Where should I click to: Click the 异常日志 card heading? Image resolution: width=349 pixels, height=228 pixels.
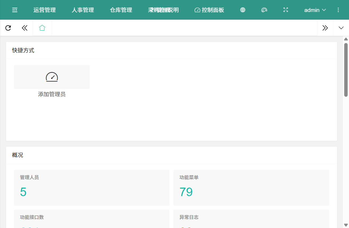pyautogui.click(x=189, y=217)
